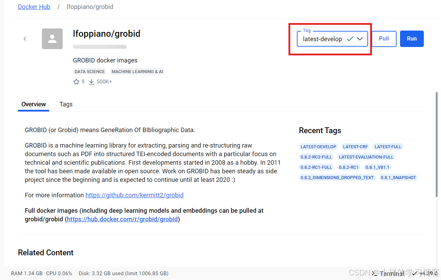Image resolution: width=441 pixels, height=280 pixels.
Task: Click the blue Run button
Action: point(412,39)
